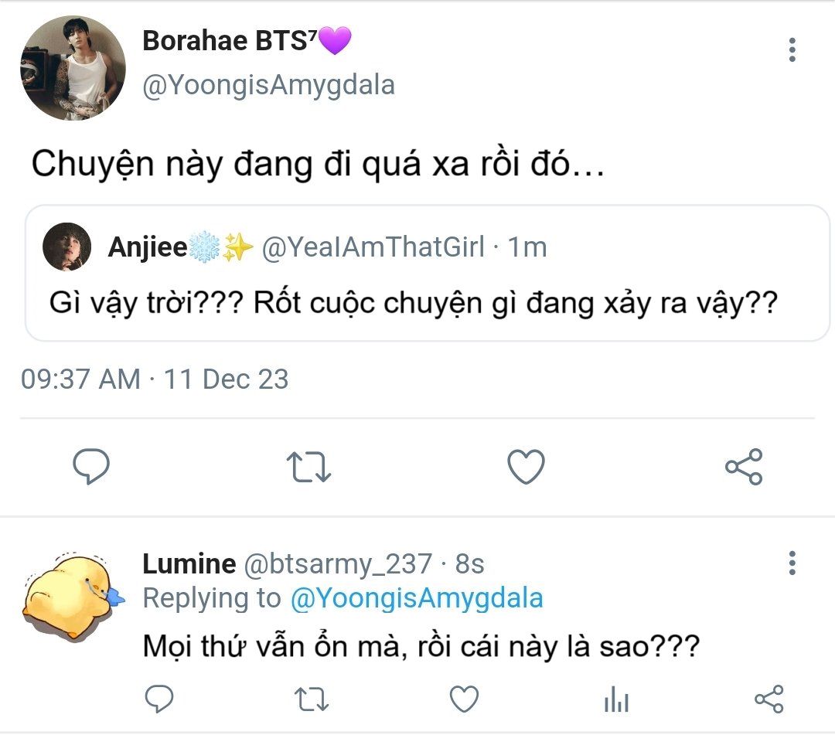Retweet the main tweet by @YoongisAmygdala

coord(308,468)
